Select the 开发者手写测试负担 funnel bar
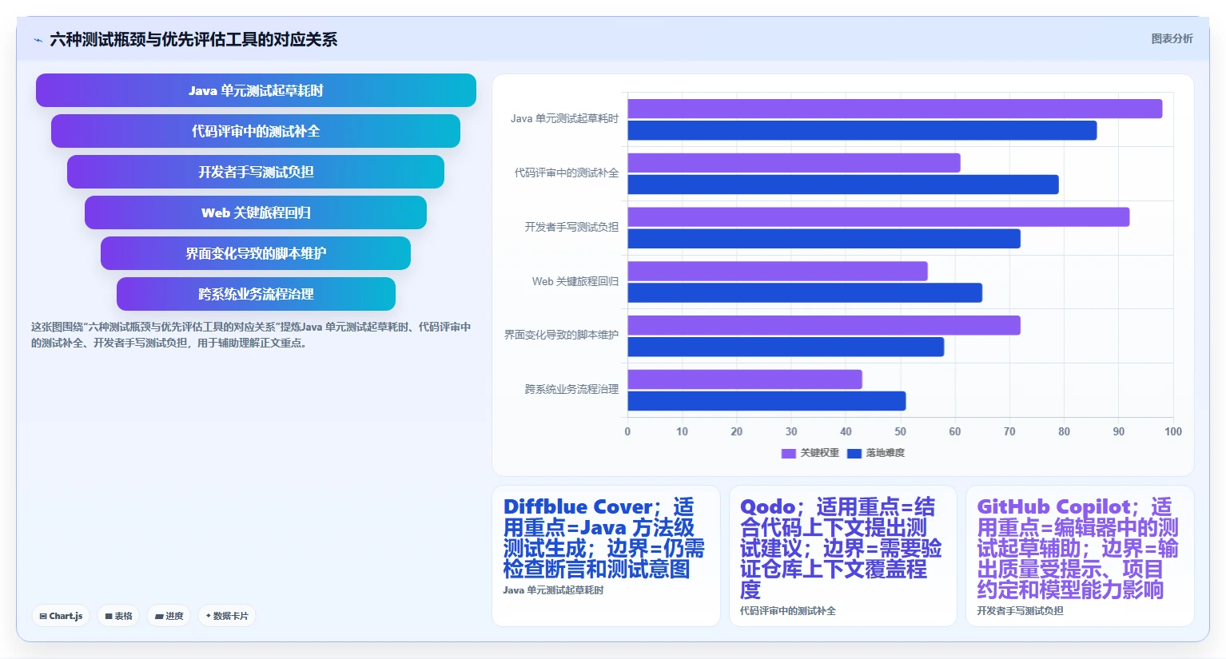 [256, 172]
